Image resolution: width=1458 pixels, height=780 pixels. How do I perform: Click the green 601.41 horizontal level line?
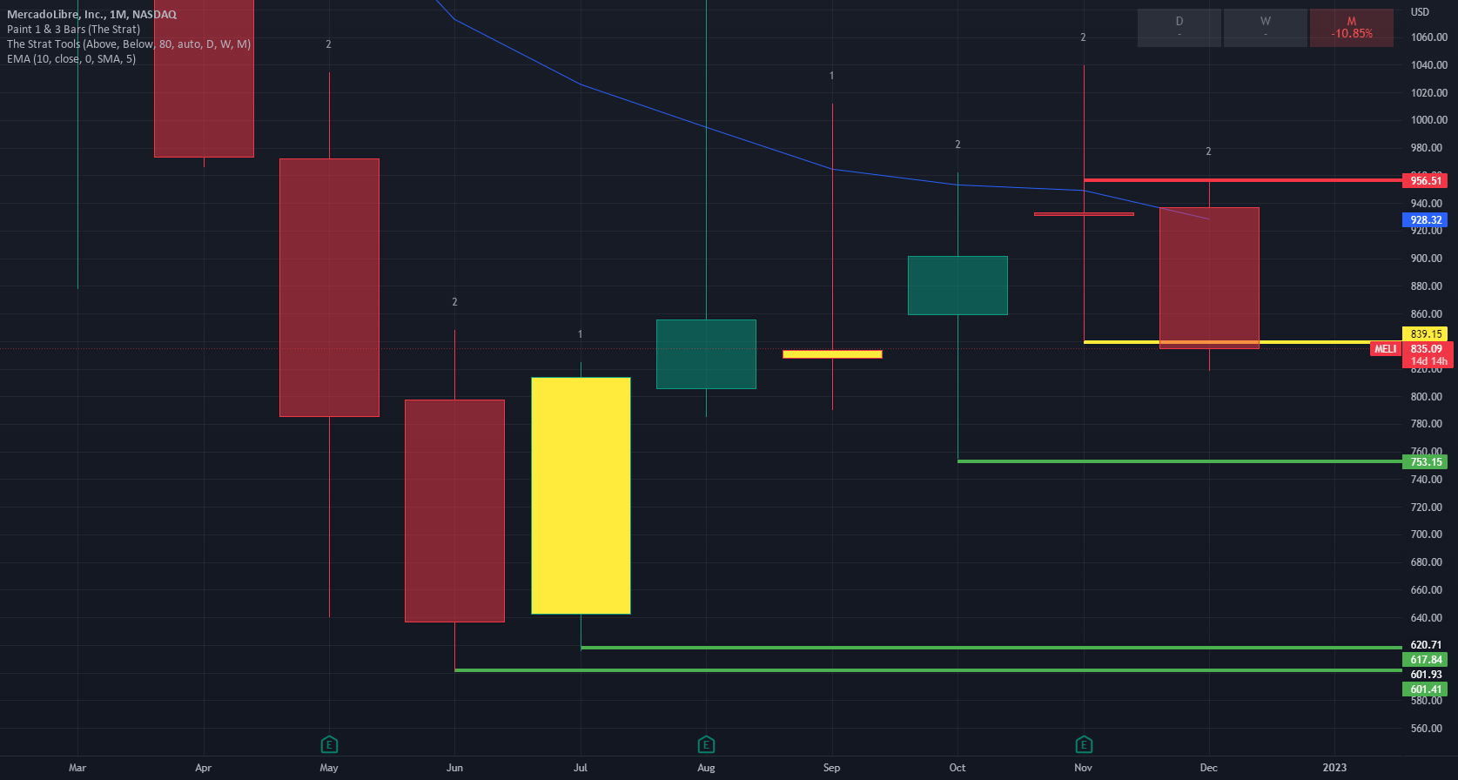[x=928, y=670]
